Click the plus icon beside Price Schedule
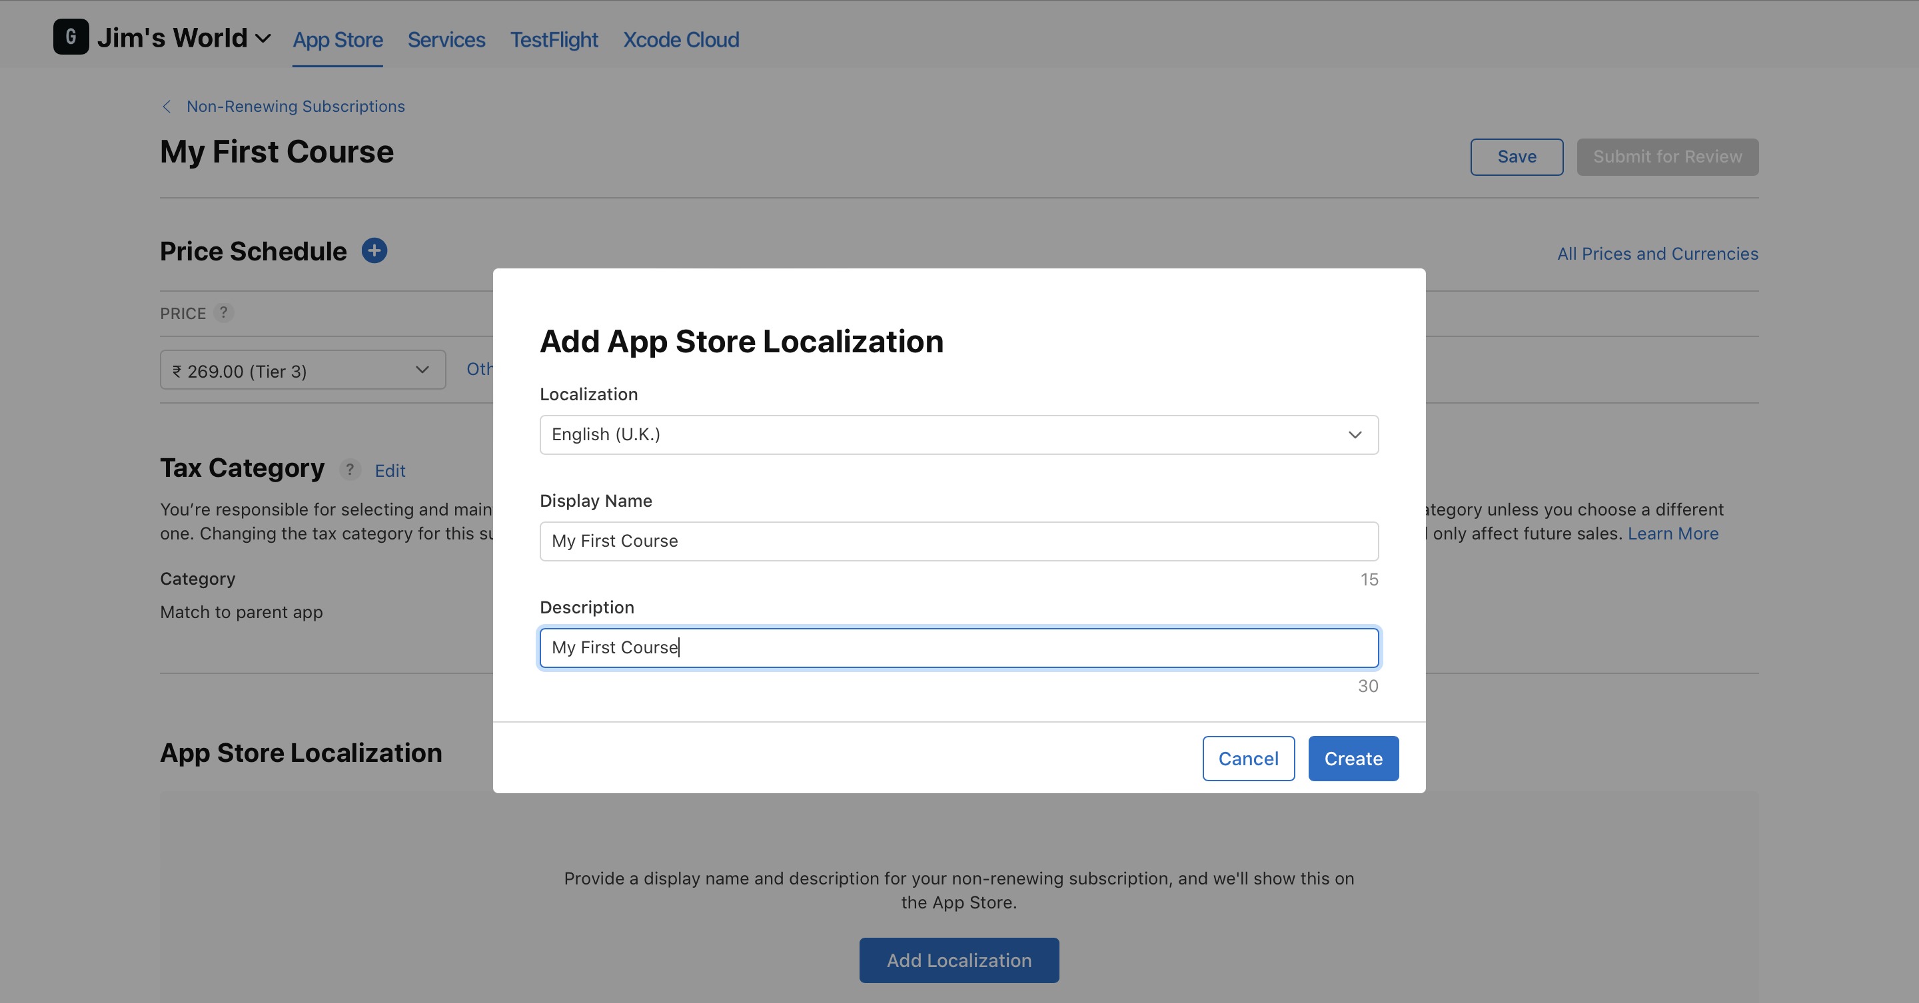The image size is (1919, 1003). coord(374,251)
